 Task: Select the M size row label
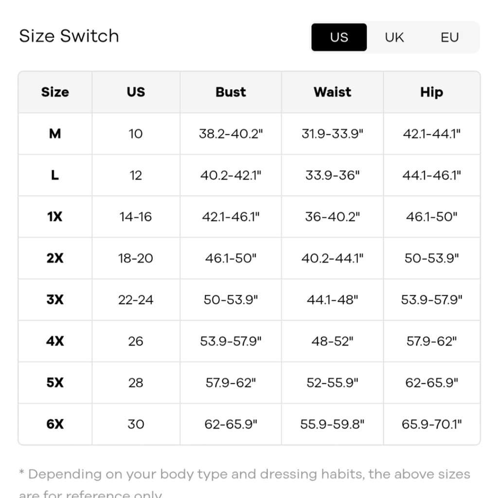[x=55, y=134]
